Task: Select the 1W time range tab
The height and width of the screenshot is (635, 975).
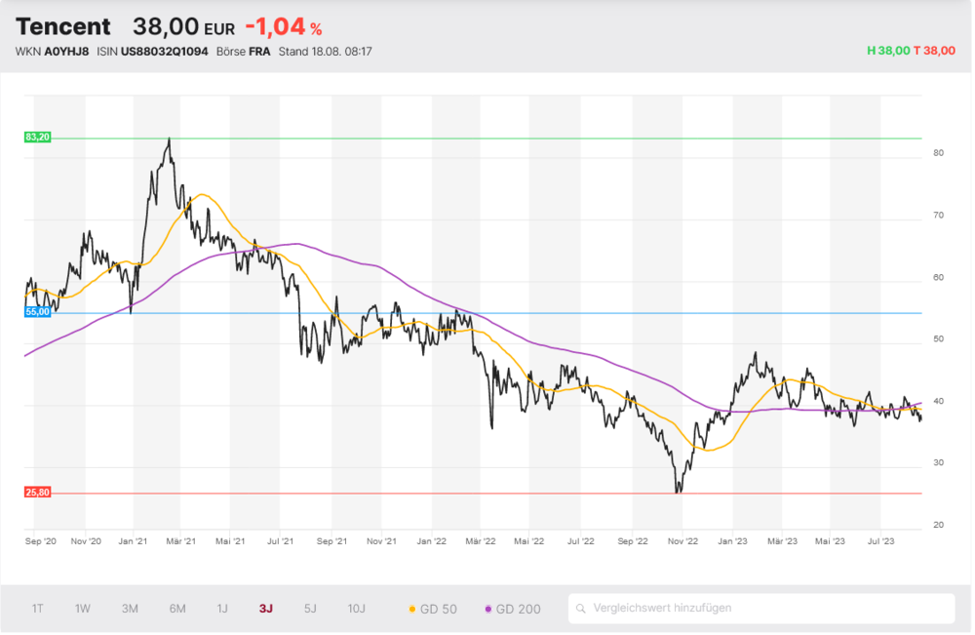Action: (82, 610)
